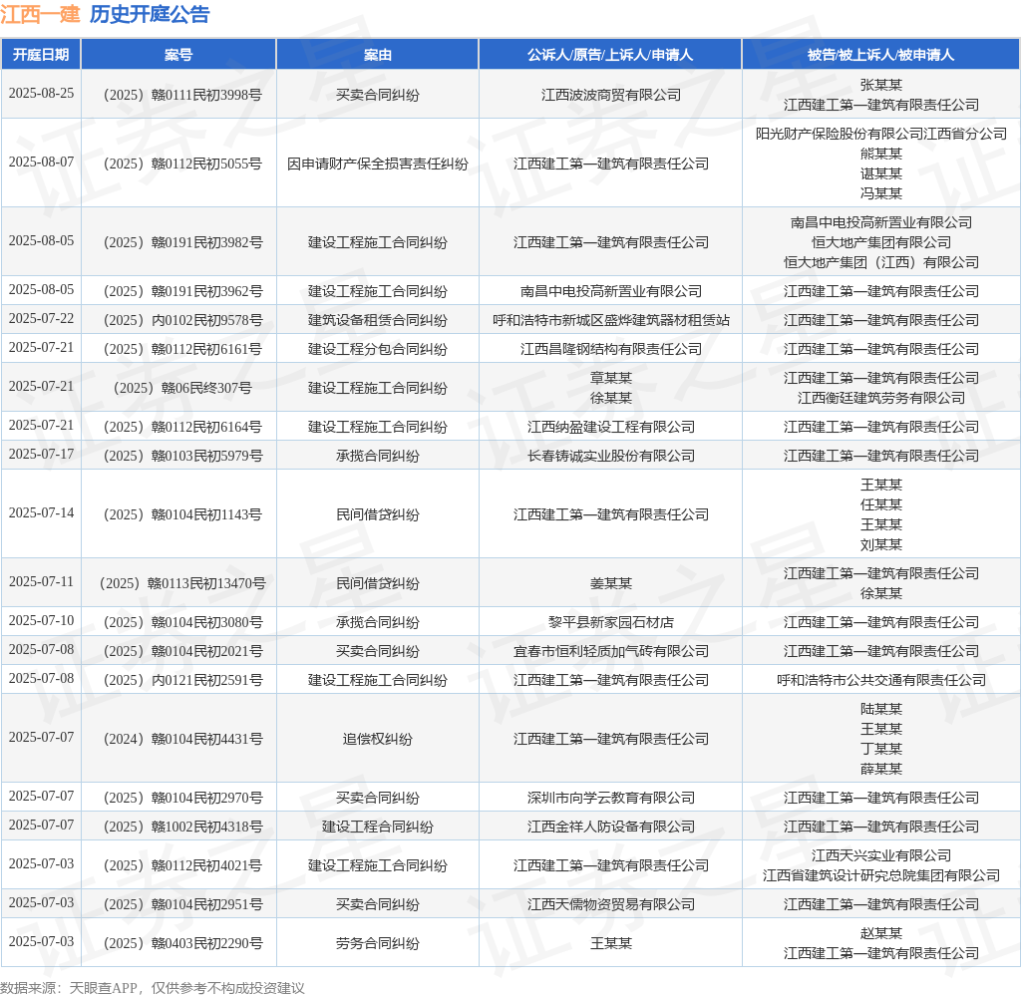Click defendant 阳光财产保险股份有限公司江西省分公司
Screen dimensions: 1021x997
(x=881, y=134)
